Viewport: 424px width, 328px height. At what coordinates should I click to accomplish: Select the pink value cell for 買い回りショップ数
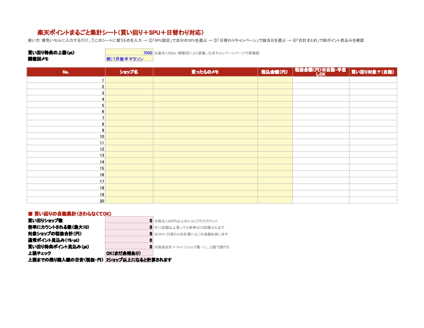pos(129,220)
